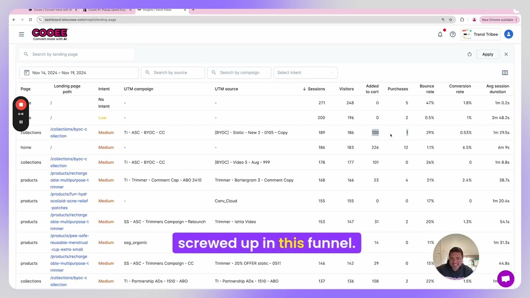Screen dimensions: 530x298
Task: Open the notifications bell
Action: point(440,34)
